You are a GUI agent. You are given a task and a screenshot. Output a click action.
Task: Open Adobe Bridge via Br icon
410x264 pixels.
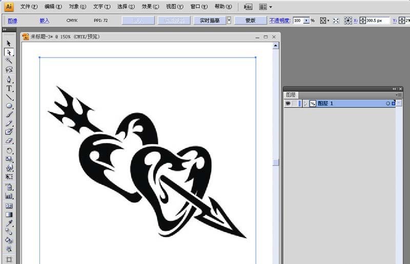[x=248, y=7]
